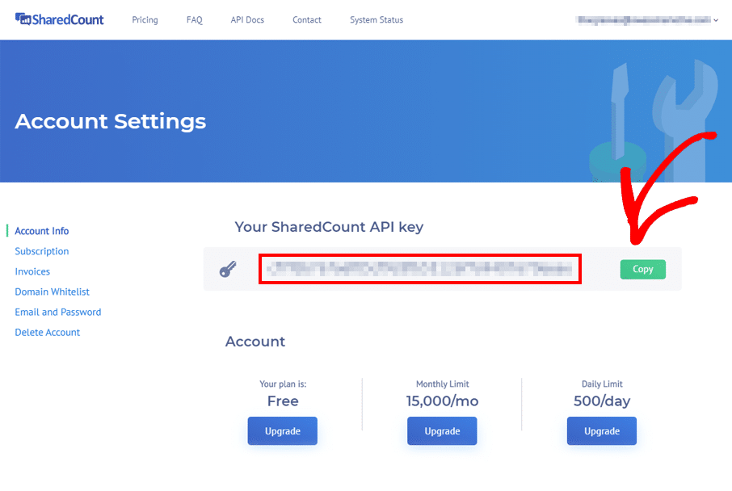Open the API Docs navigation link

click(x=247, y=19)
